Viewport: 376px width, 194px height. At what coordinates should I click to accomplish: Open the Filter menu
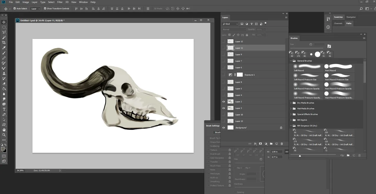(60, 2)
